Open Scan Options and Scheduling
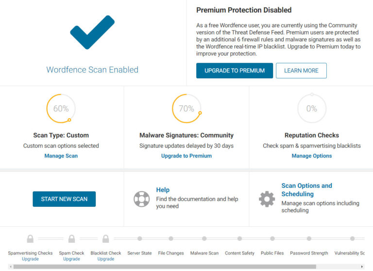 (306, 190)
